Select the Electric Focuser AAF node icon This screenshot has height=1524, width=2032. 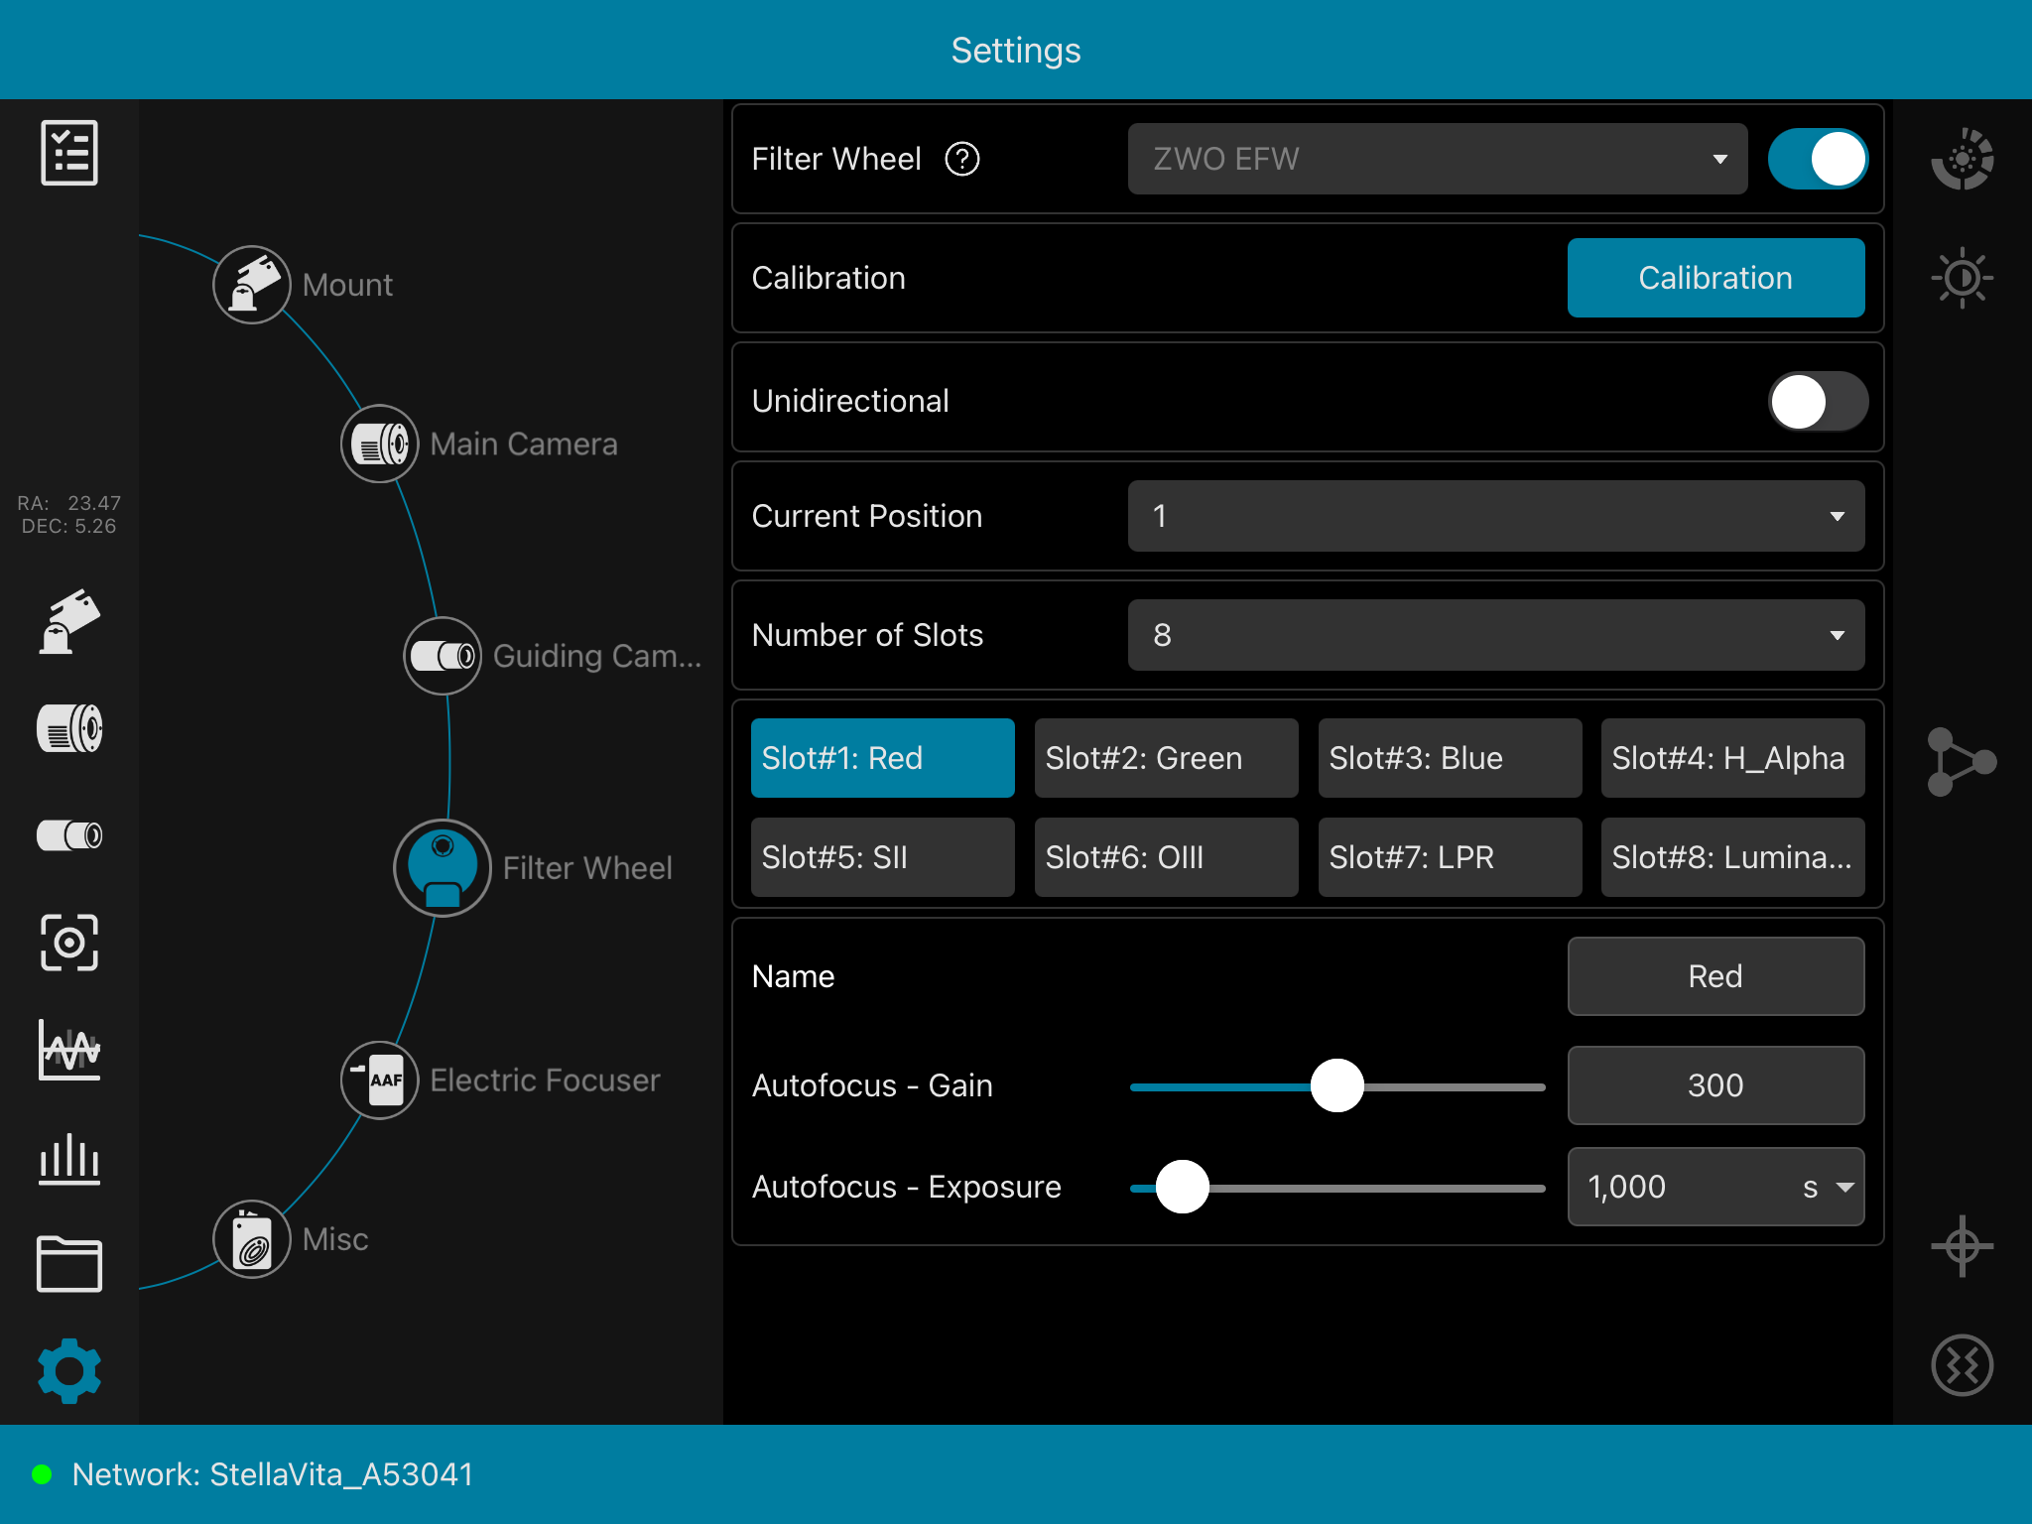[x=379, y=1080]
